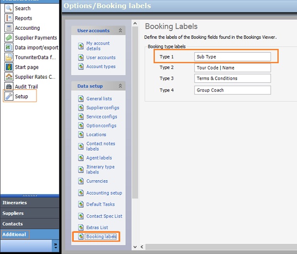Screen dimensions: 297x254
Task: Click the TourwriterData folder icon
Action: click(9, 57)
